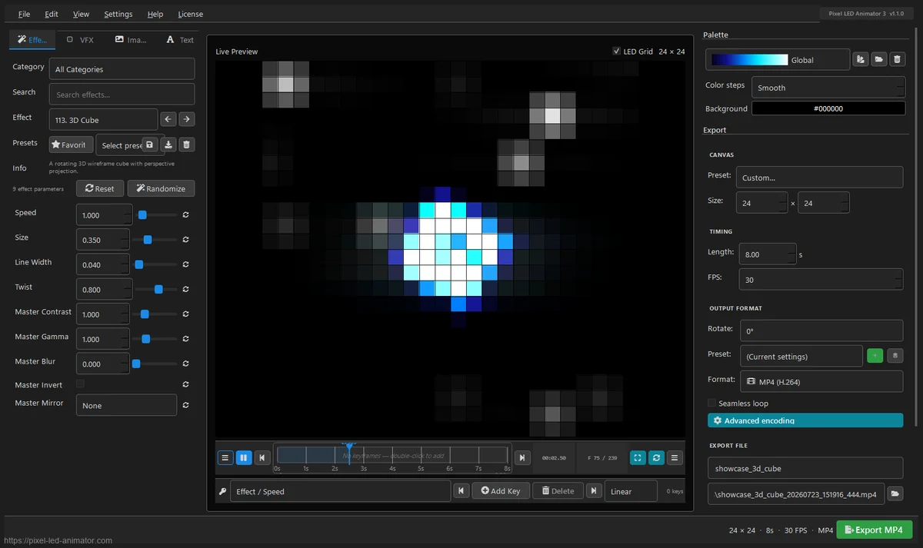Toggle the Master Invert checkbox
Image resolution: width=923 pixels, height=548 pixels.
click(80, 384)
